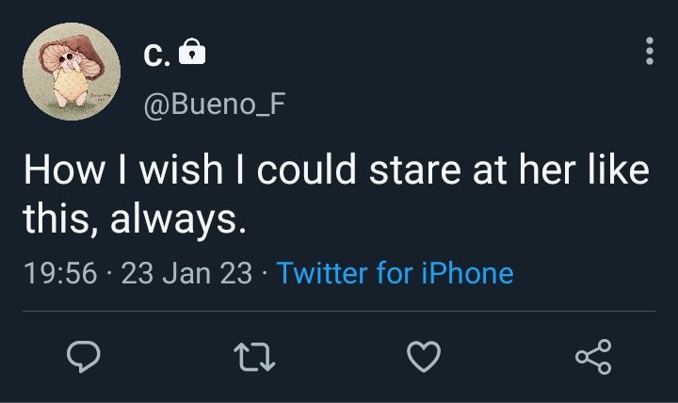
Task: Click the tweet text starting How I wish
Action: 336,194
